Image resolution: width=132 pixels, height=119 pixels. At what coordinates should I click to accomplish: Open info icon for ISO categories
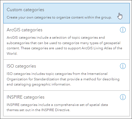(123, 66)
